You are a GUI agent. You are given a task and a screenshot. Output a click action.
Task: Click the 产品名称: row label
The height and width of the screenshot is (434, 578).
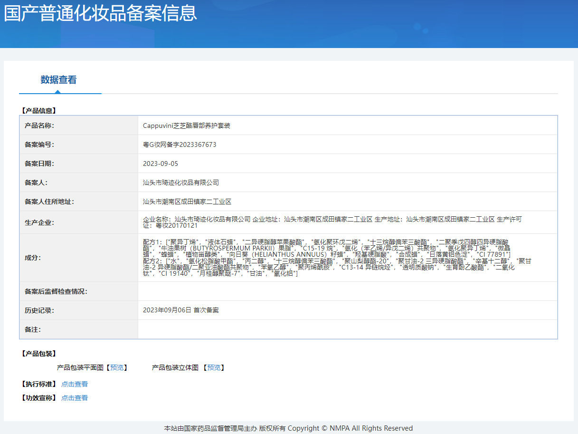click(39, 125)
